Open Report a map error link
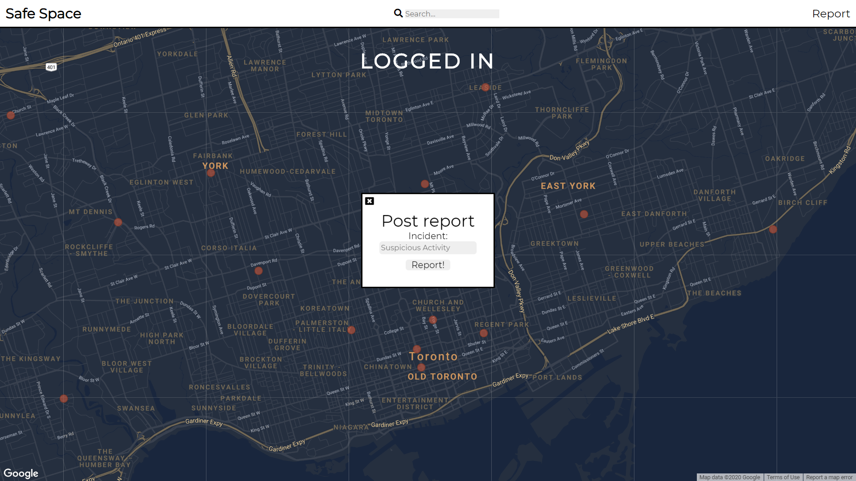The width and height of the screenshot is (856, 481). [829, 477]
